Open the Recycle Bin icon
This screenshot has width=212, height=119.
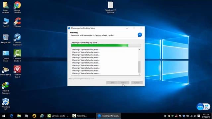(6, 39)
